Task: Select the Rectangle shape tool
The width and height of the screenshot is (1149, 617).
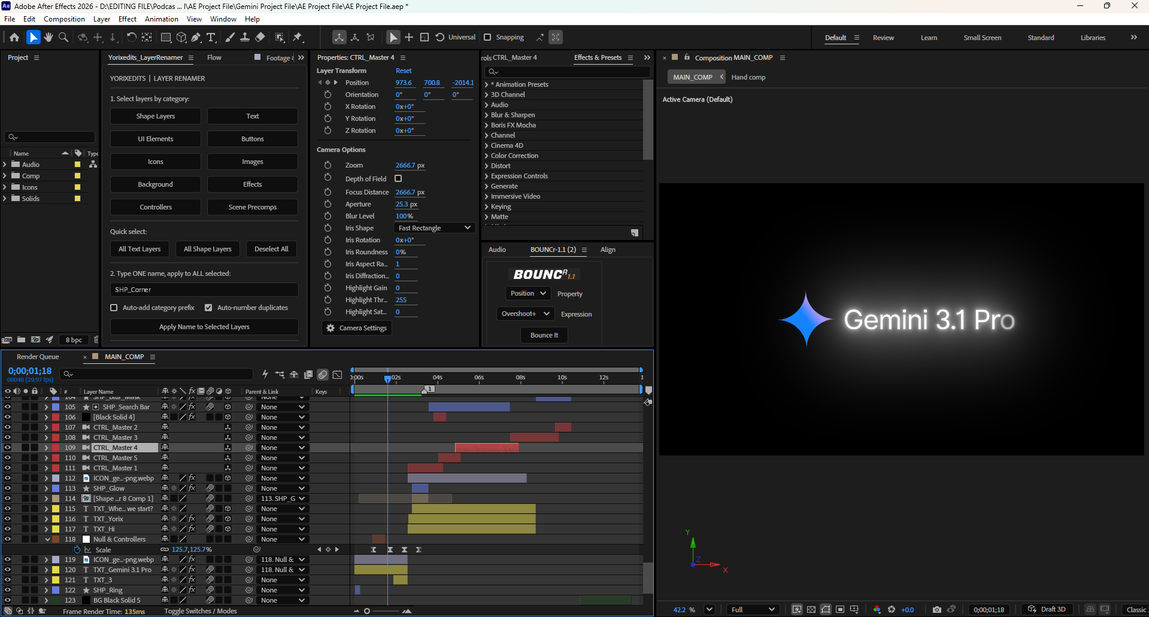Action: [x=166, y=37]
